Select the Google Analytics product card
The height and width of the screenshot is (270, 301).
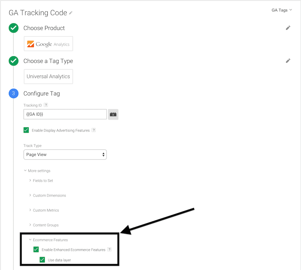pyautogui.click(x=48, y=44)
